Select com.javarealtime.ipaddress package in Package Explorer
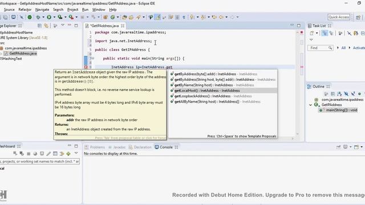This screenshot has height=205, width=365. [x=26, y=48]
